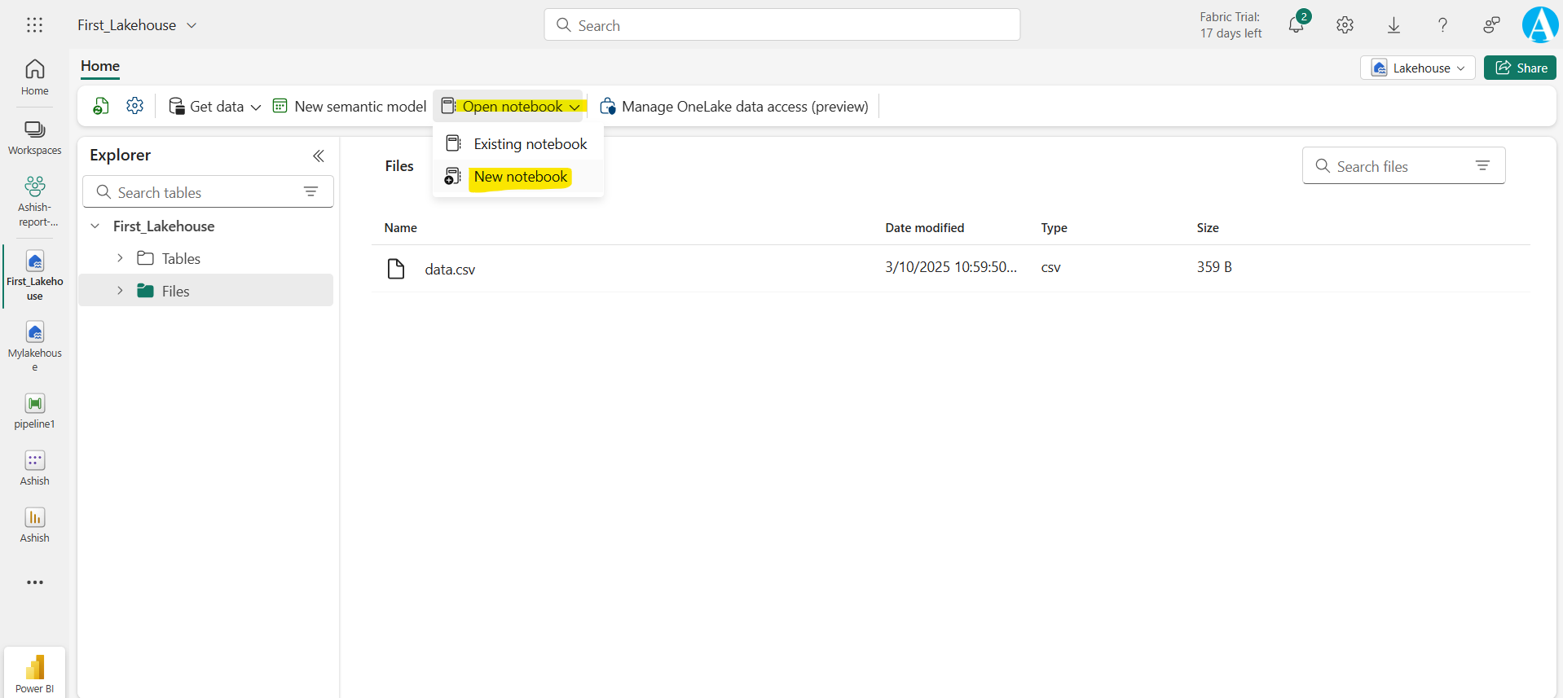Screen dimensions: 1563x698
Task: Click the Share button
Action: [x=1520, y=68]
